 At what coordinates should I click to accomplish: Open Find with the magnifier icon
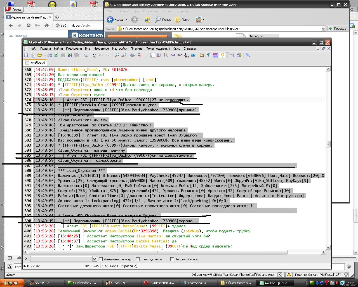click(117, 55)
